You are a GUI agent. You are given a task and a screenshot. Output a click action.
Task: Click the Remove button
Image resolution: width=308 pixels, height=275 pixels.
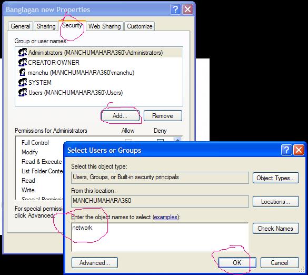[x=163, y=115]
